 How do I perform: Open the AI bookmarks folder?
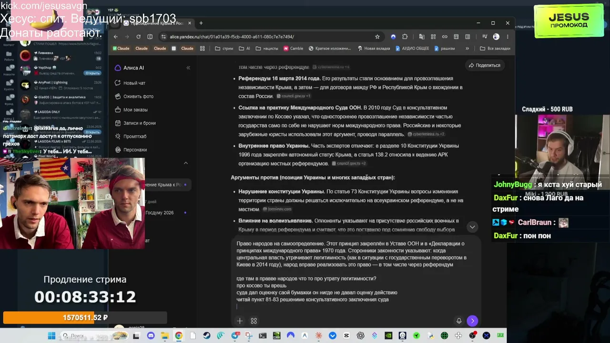pos(244,48)
